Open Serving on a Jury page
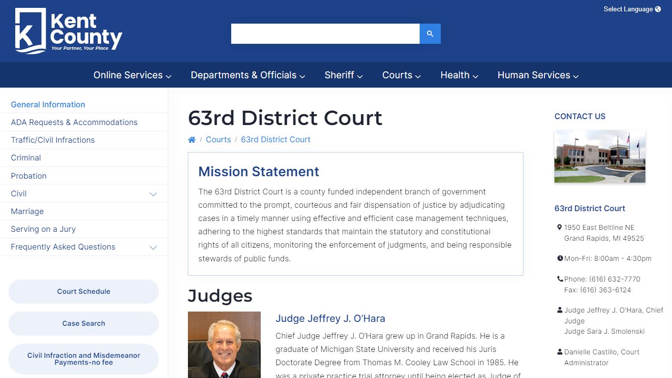The image size is (672, 378). tap(43, 229)
